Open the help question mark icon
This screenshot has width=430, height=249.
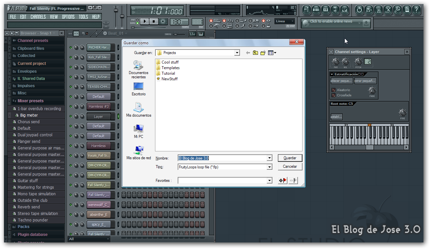pos(417,10)
